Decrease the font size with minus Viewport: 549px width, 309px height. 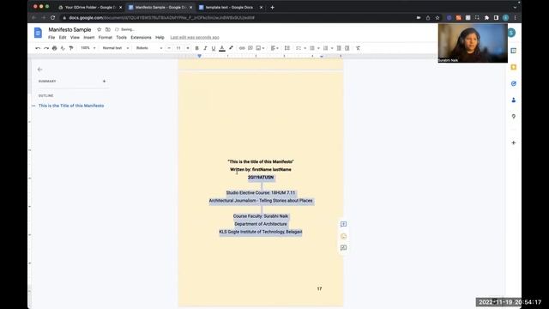click(x=169, y=48)
